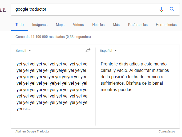Click the 'yei yei' source text area
The image size is (182, 137).
click(52, 87)
